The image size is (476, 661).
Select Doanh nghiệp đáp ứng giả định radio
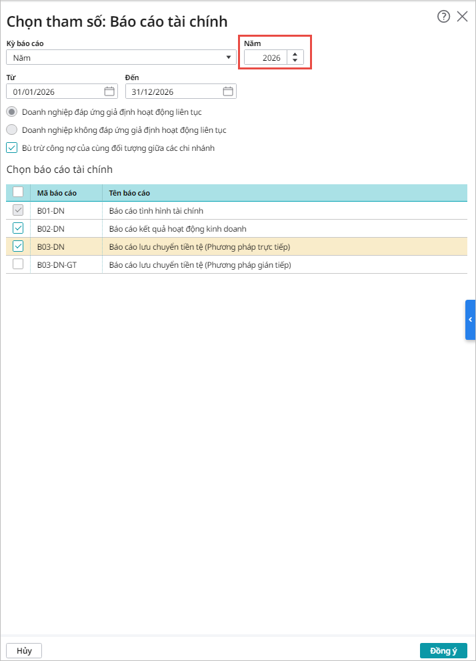point(12,112)
